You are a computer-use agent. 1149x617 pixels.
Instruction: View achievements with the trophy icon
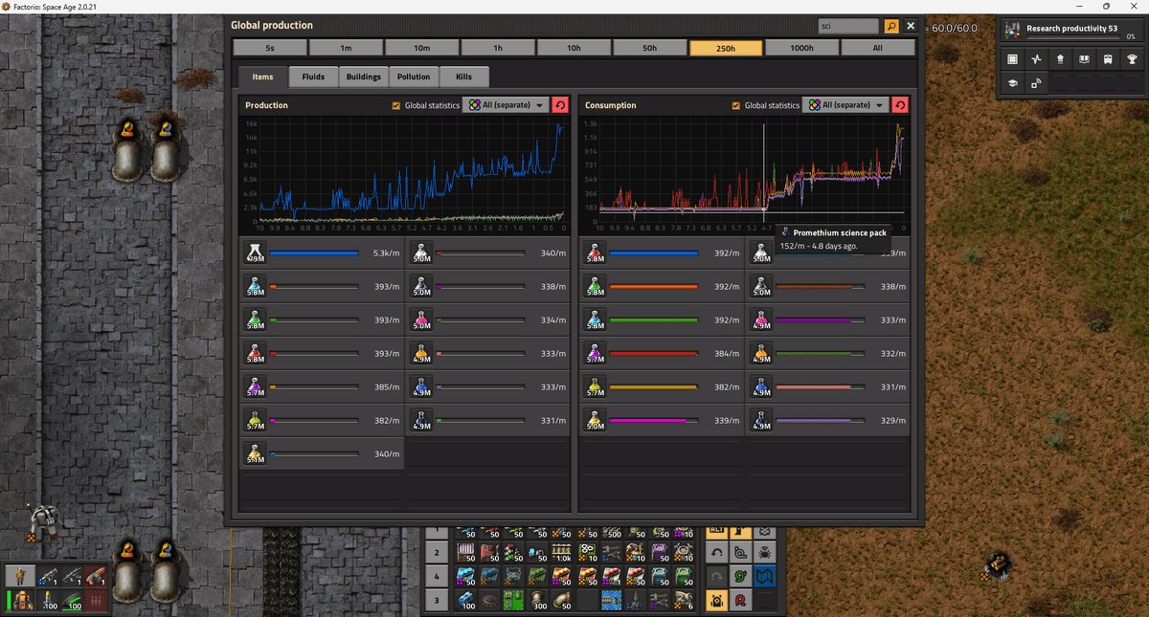[1133, 59]
